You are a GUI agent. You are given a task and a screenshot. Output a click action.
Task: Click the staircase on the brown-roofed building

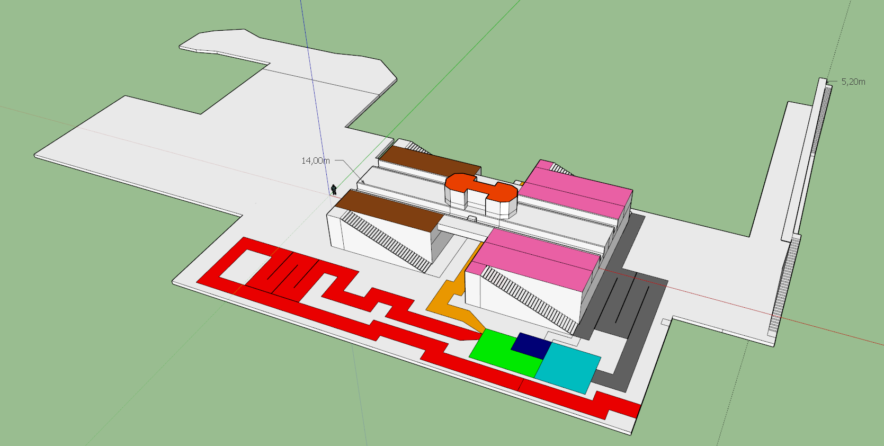pyautogui.click(x=387, y=239)
